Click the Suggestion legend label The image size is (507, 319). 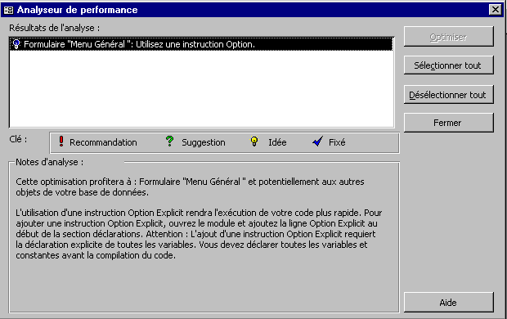point(204,142)
